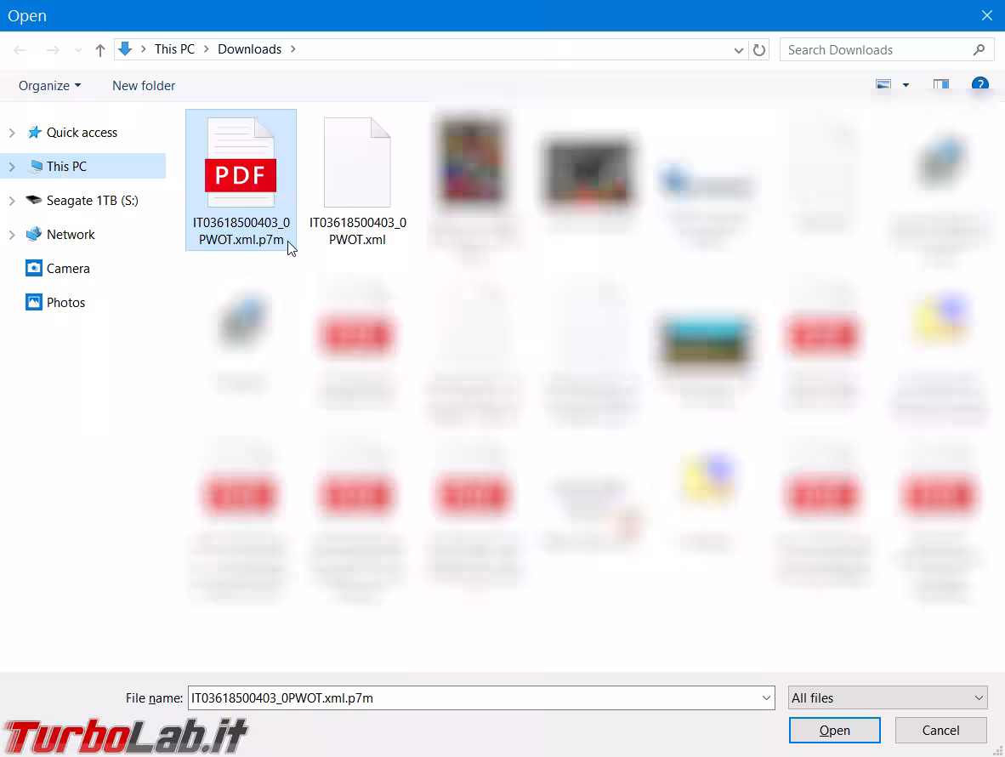Open Camera in navigation pane
This screenshot has height=757, width=1005.
[68, 269]
